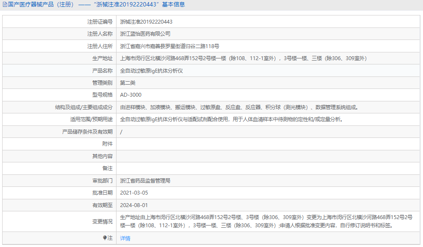Image resolution: width=423 pixels, height=247 pixels.
Task: Click the 注册人住所 label
Action: pyautogui.click(x=100, y=46)
